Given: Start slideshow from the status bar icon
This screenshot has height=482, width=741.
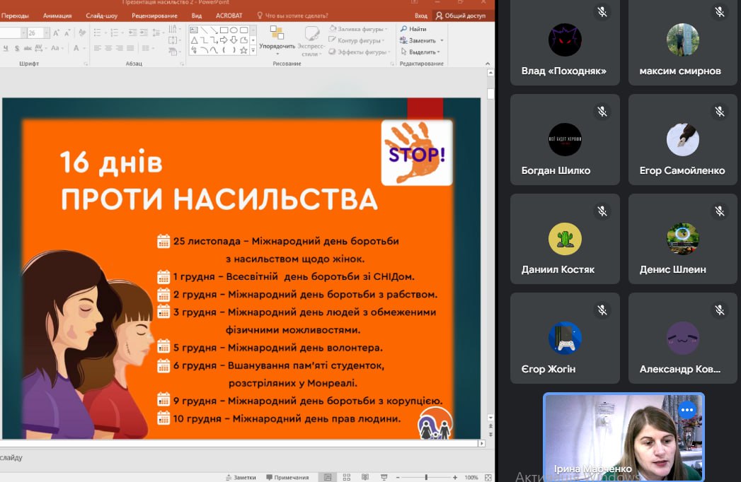Looking at the screenshot, I should 384,477.
